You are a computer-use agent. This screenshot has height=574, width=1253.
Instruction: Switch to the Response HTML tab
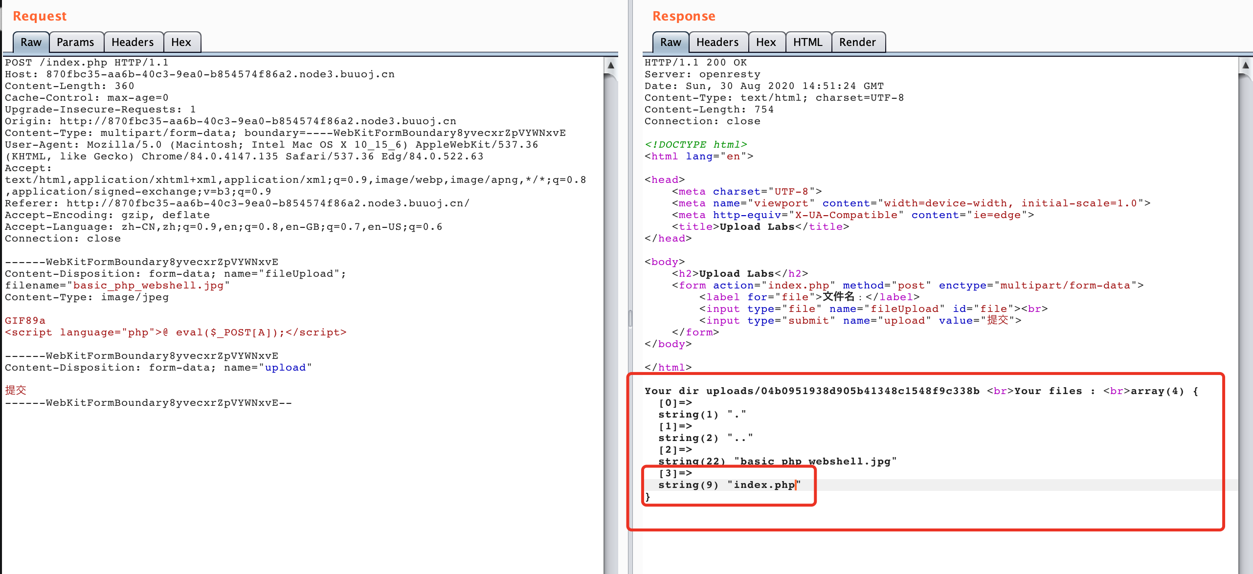point(808,42)
